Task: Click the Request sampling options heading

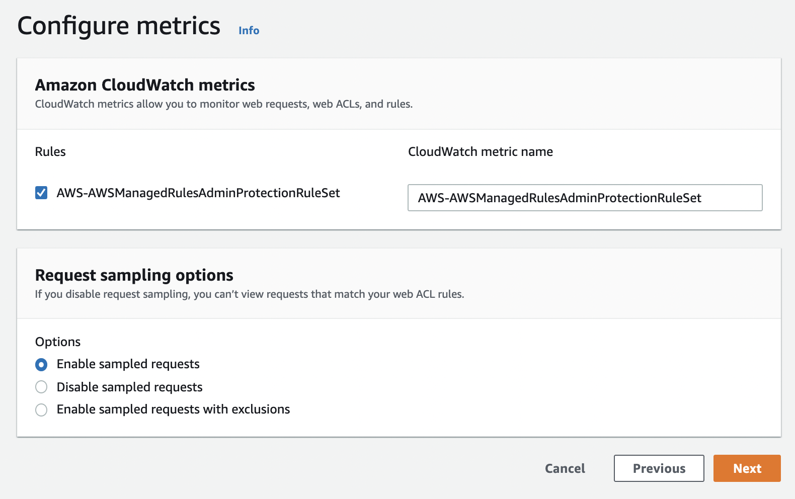Action: pos(134,275)
